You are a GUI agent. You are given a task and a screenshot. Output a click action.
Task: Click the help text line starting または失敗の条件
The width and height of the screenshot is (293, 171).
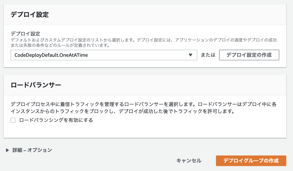point(60,45)
